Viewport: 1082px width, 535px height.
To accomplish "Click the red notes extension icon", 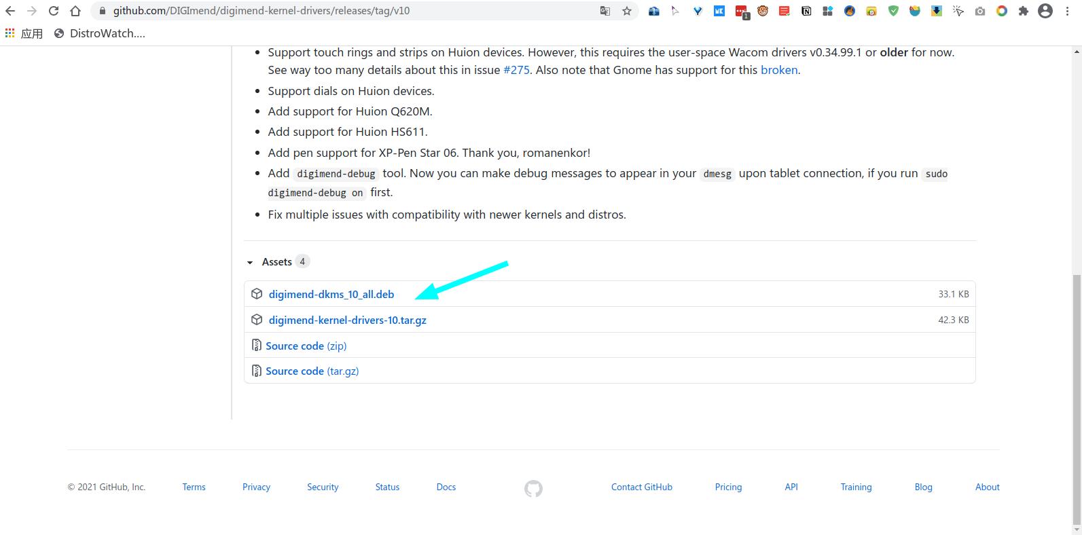I will coord(785,11).
